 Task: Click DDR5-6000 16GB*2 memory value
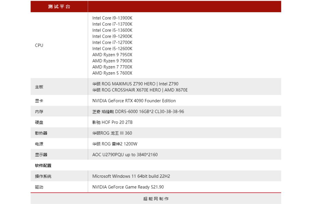(x=138, y=111)
